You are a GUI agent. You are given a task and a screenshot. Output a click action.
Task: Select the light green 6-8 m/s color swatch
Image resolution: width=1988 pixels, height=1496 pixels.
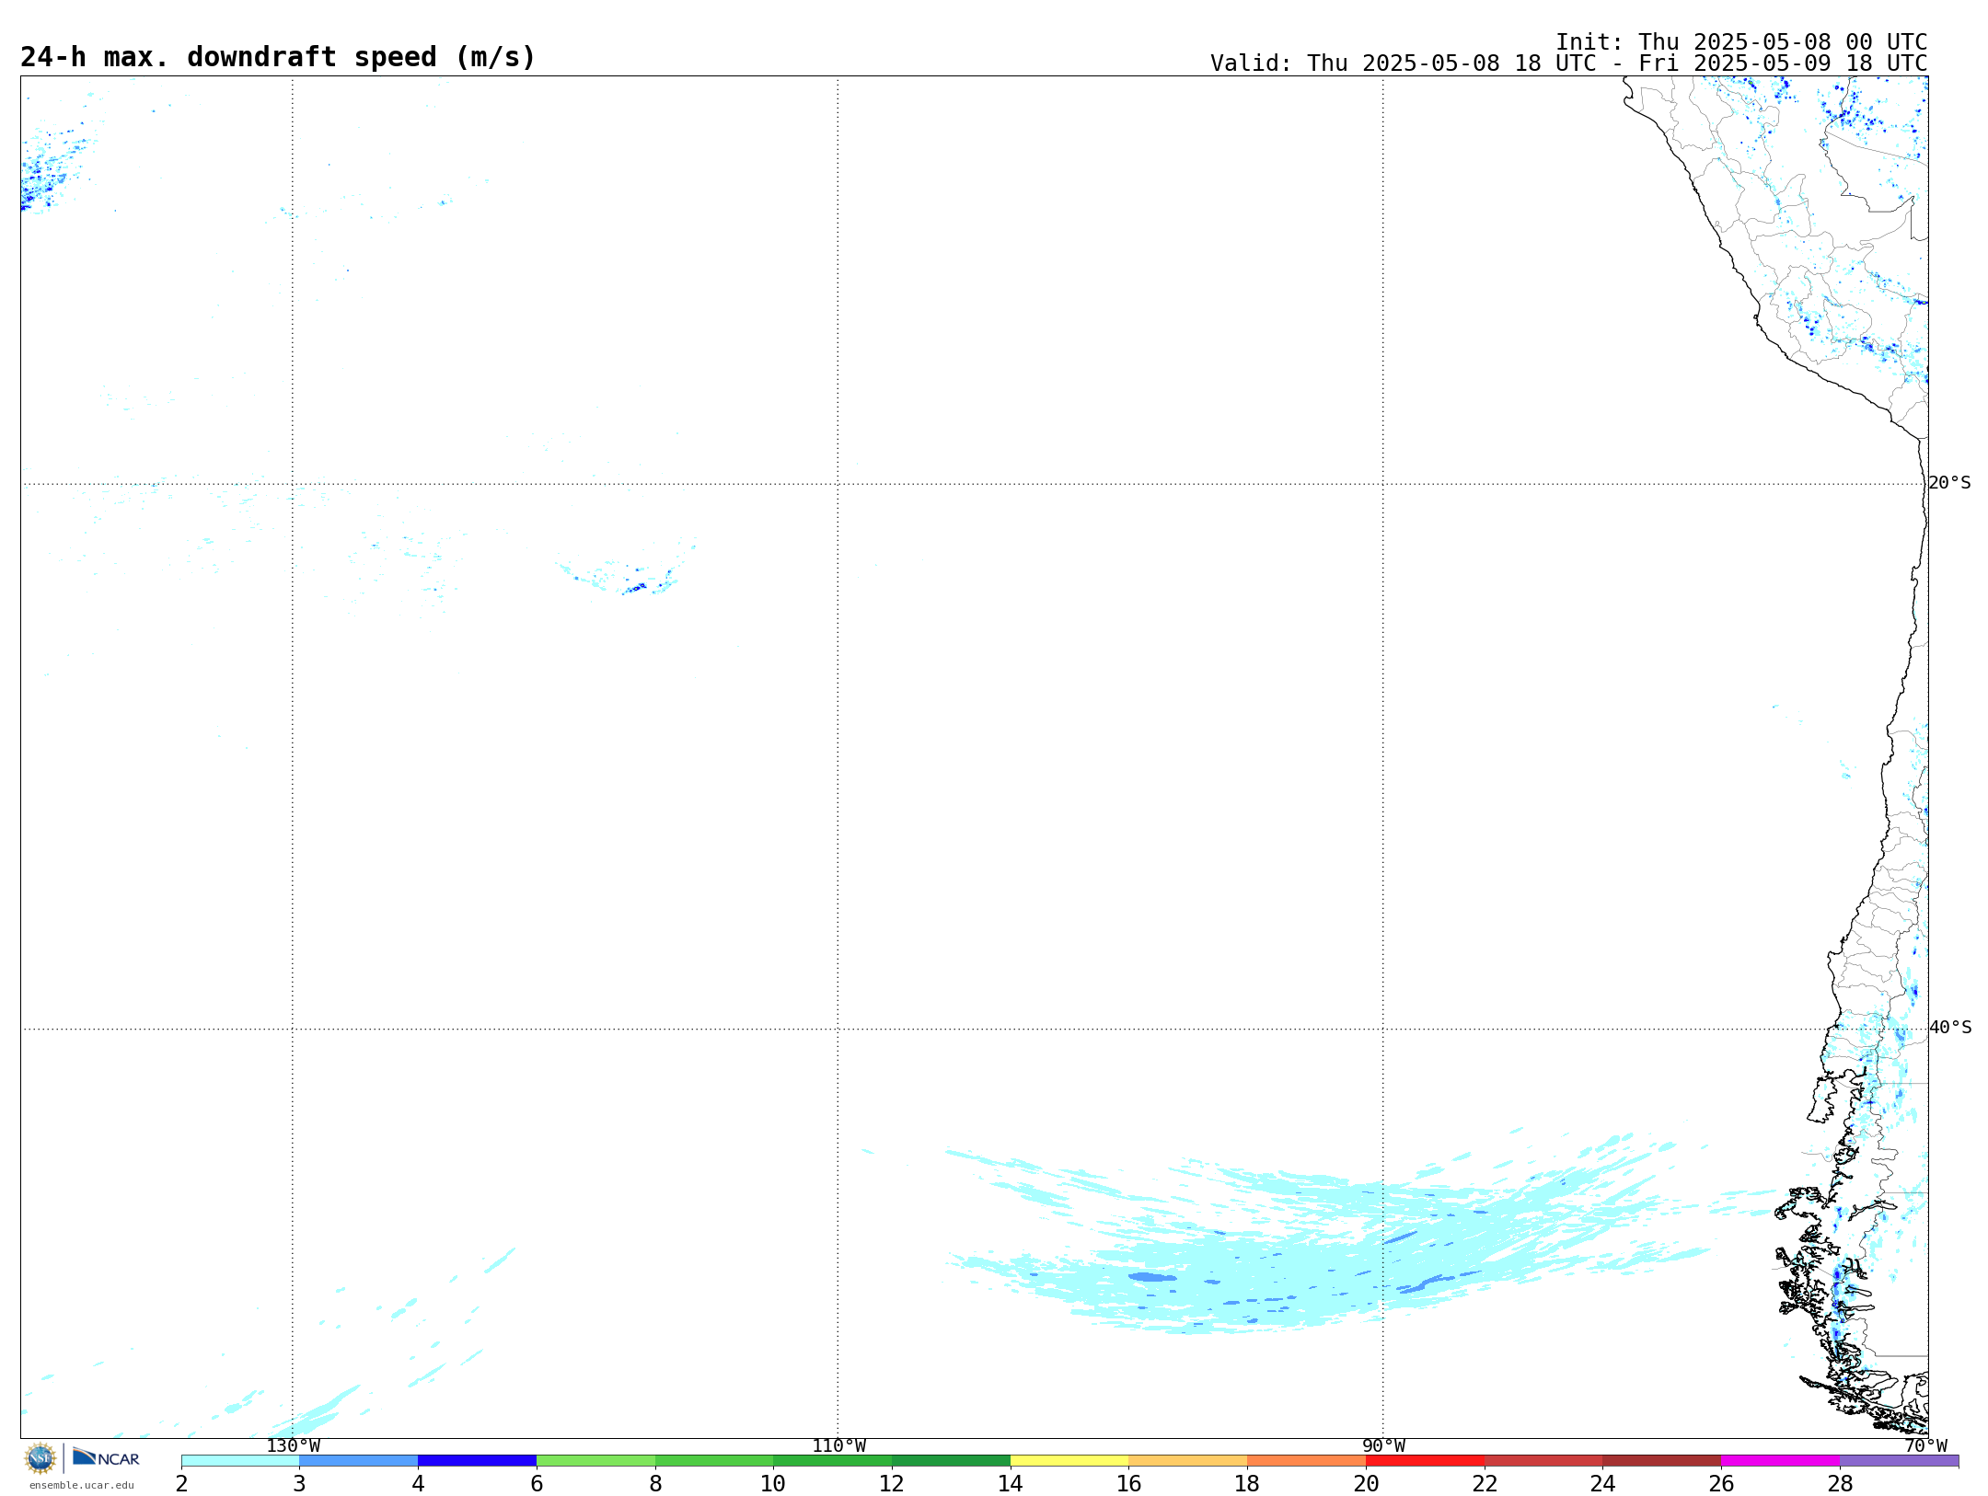[x=595, y=1461]
